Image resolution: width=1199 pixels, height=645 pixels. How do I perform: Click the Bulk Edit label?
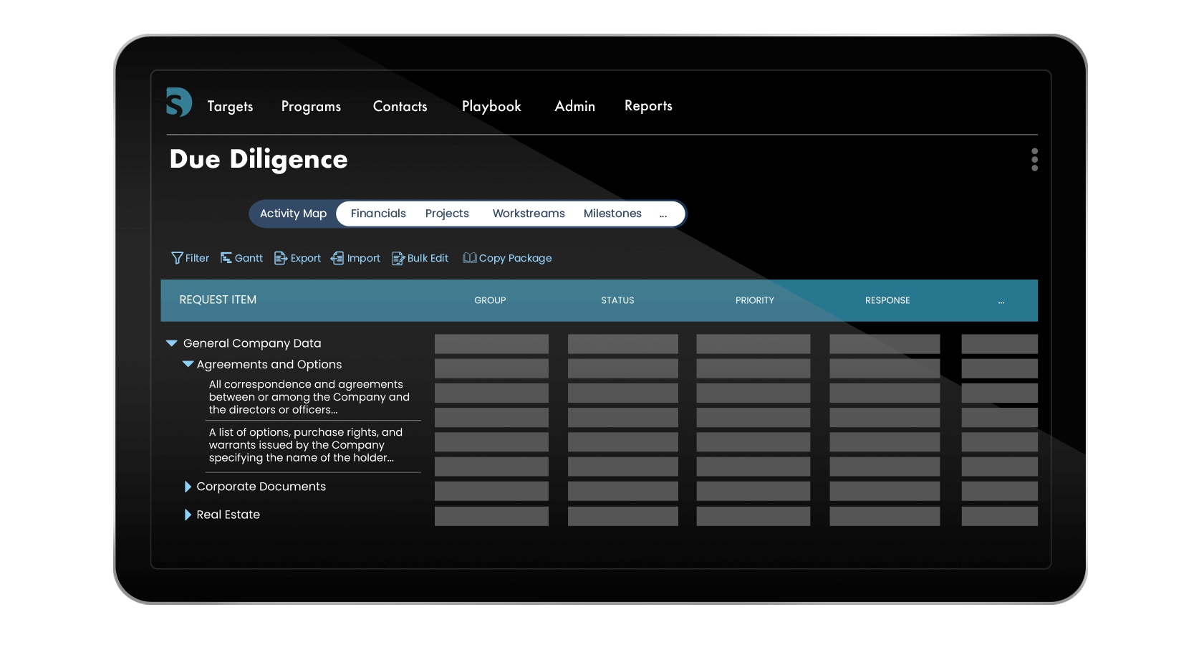click(x=428, y=258)
